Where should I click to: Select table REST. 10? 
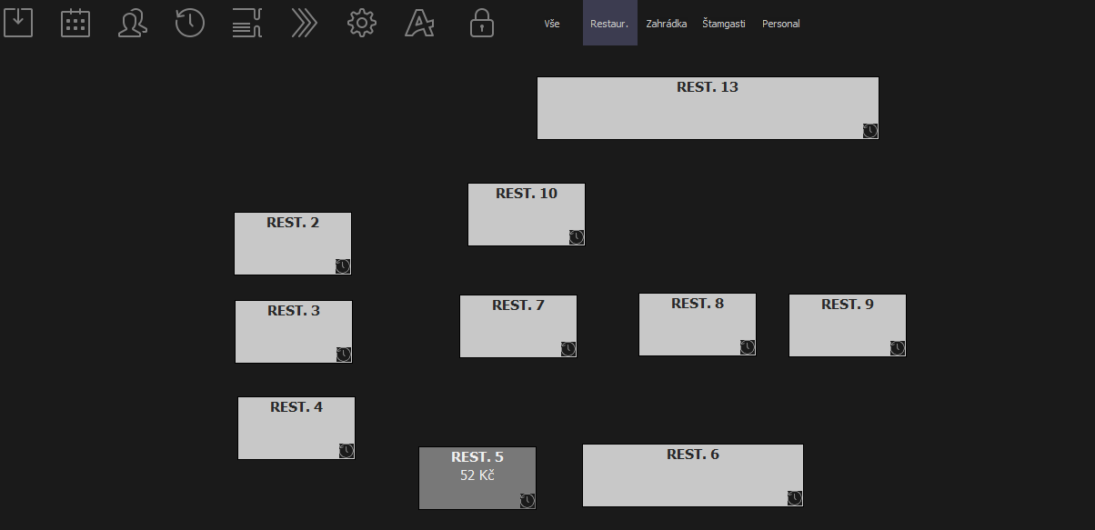coord(526,215)
